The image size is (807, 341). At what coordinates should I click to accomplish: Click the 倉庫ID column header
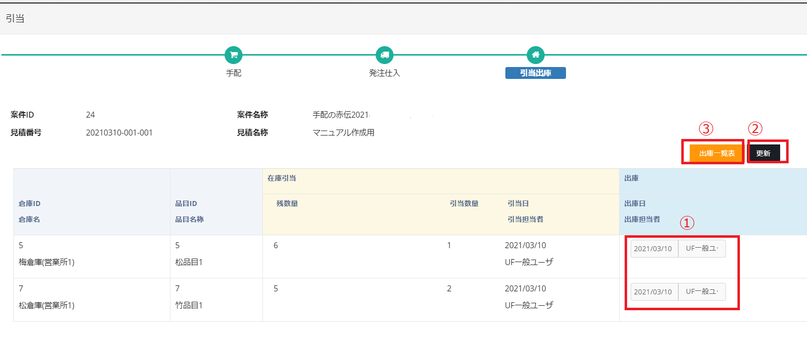click(29, 204)
